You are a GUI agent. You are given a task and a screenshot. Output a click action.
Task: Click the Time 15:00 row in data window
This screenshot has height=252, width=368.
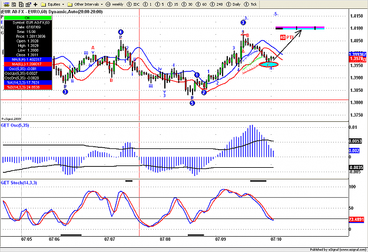click(28, 32)
